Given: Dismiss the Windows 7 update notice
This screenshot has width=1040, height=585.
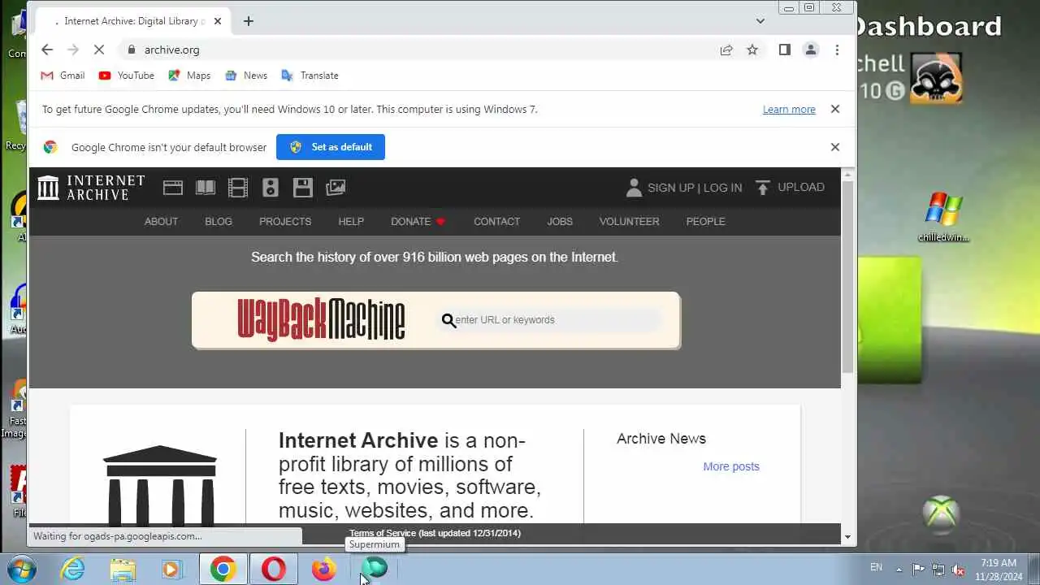Looking at the screenshot, I should [834, 109].
